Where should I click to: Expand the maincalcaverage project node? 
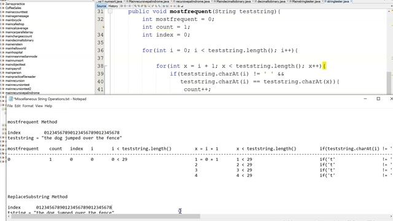tap(1, 28)
